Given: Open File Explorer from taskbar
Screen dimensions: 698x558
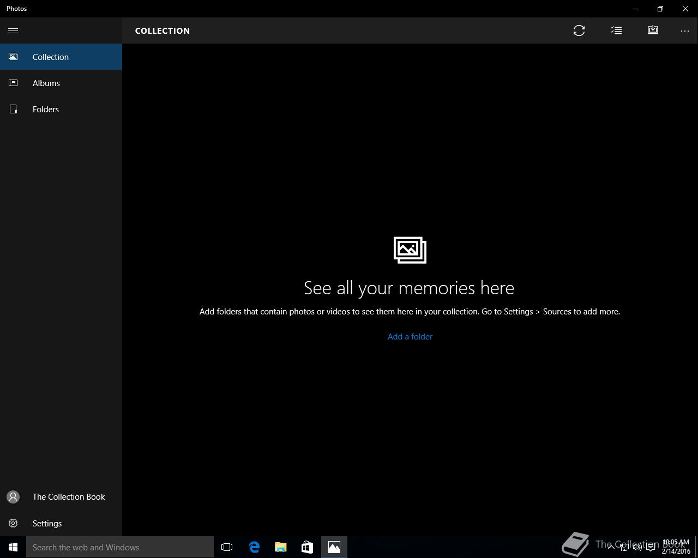Looking at the screenshot, I should (x=281, y=547).
